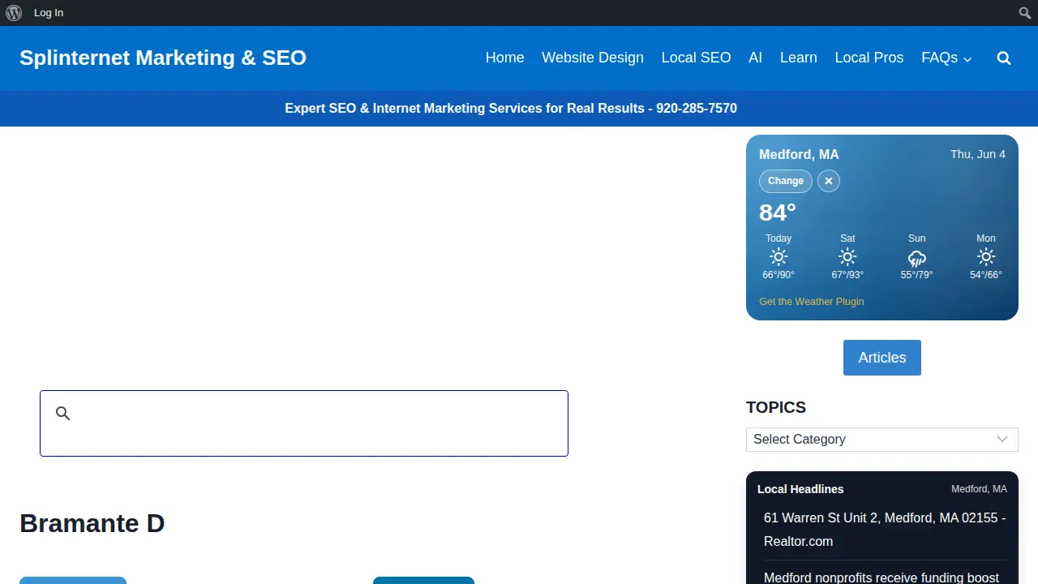Focus the page search input field

point(304,423)
